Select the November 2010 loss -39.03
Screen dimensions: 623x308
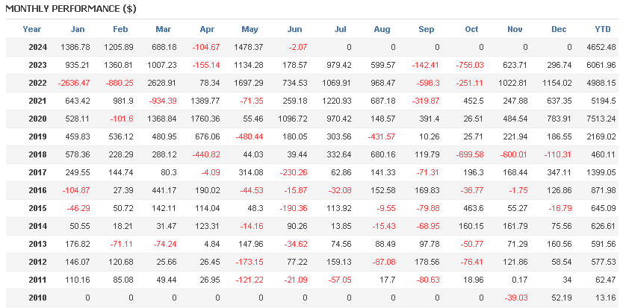(x=512, y=296)
